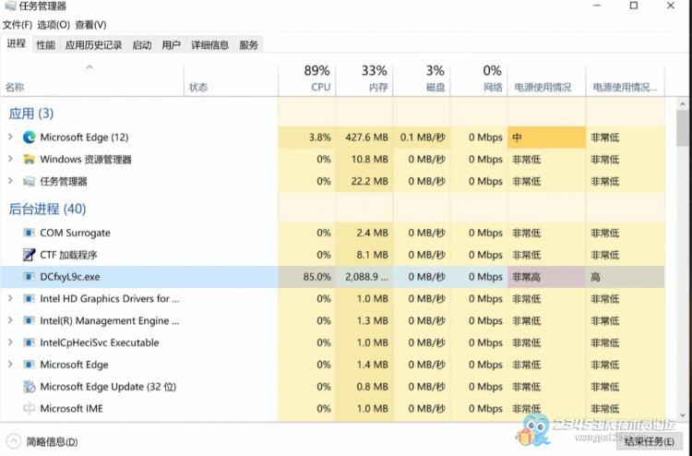Screen dimensions: 692x456
Task: Click the 非常高 power usage cell
Action: pyautogui.click(x=547, y=277)
